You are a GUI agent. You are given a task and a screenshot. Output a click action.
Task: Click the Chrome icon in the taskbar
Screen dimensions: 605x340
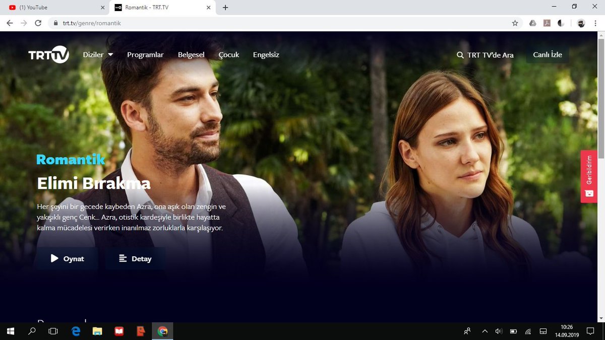pos(162,331)
